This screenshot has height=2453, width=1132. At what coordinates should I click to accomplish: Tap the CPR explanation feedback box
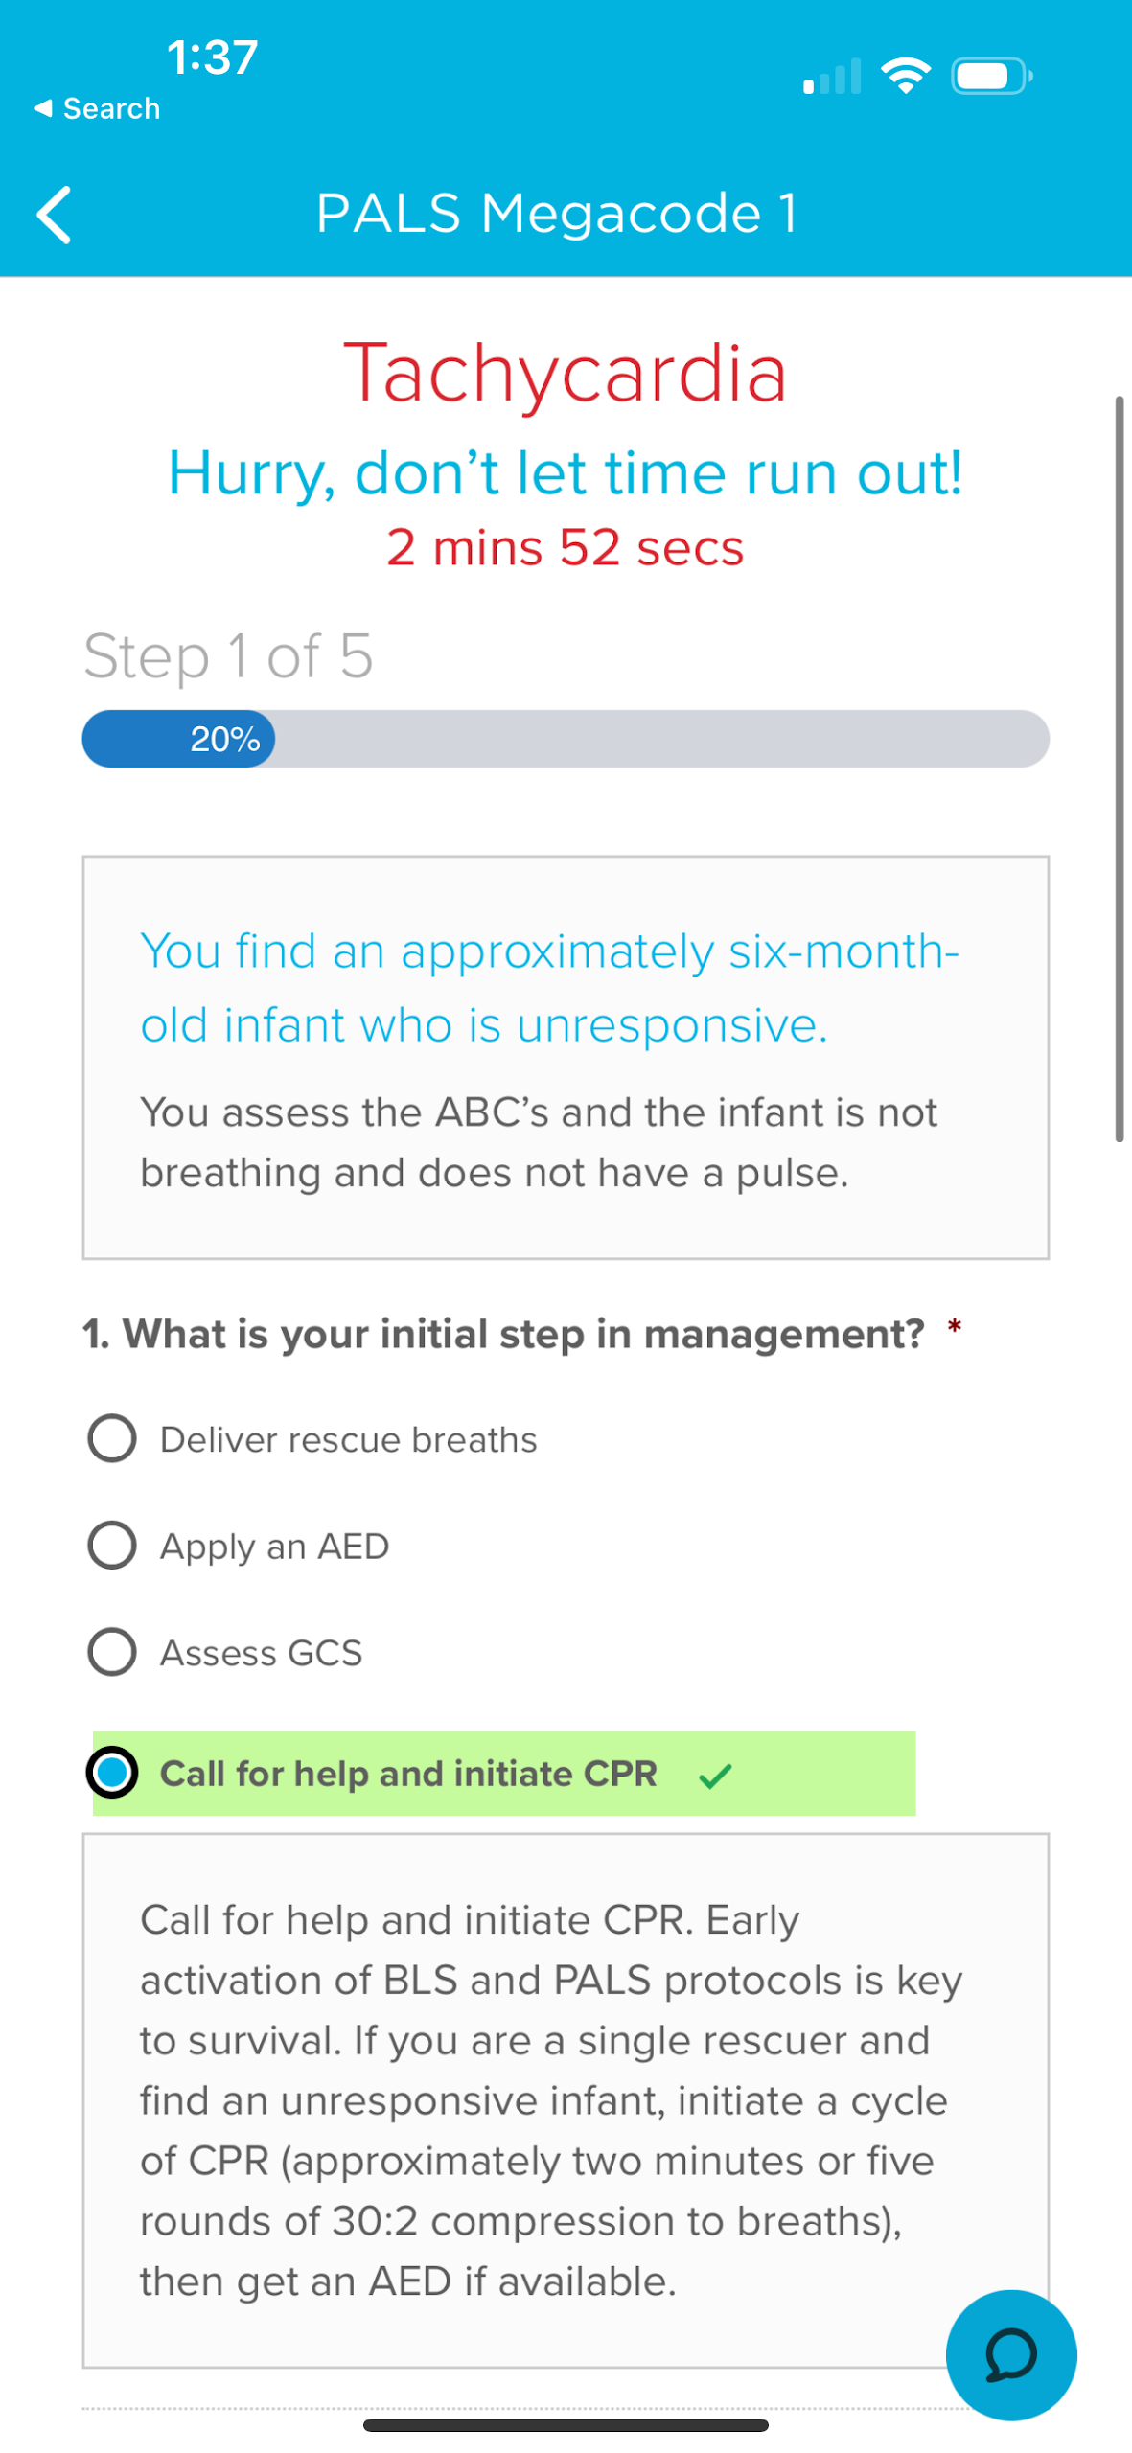(566, 2100)
